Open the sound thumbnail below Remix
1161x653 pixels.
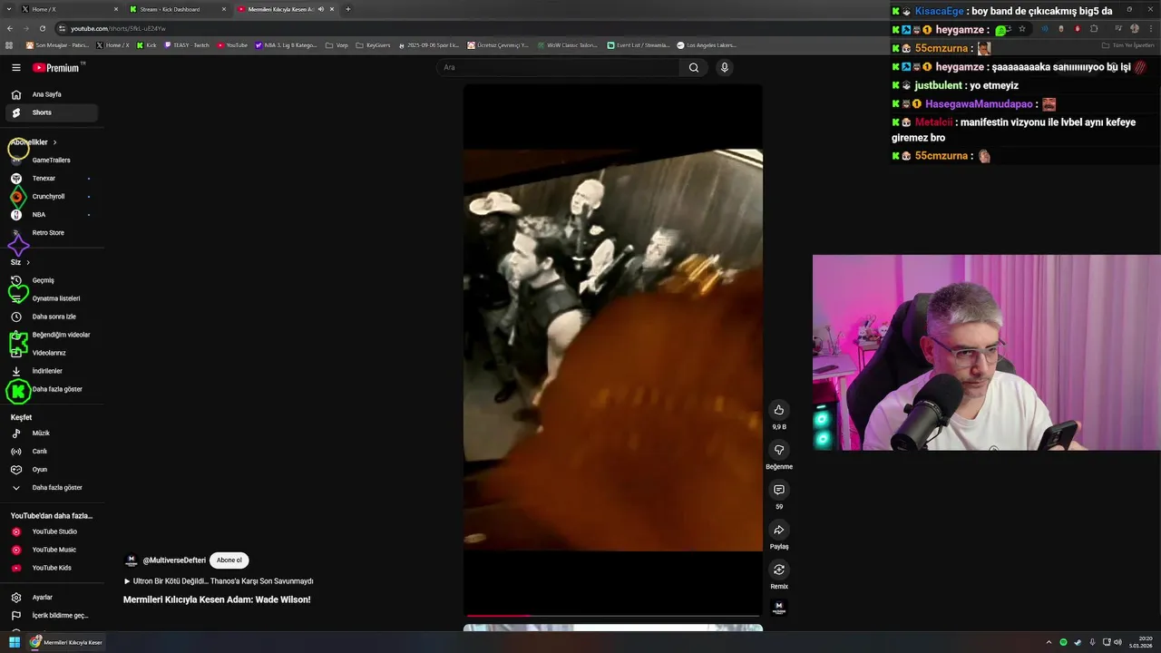click(x=778, y=608)
